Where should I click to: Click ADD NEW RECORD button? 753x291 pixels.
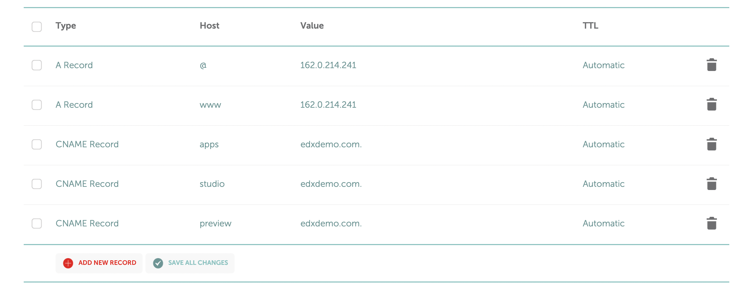click(99, 263)
